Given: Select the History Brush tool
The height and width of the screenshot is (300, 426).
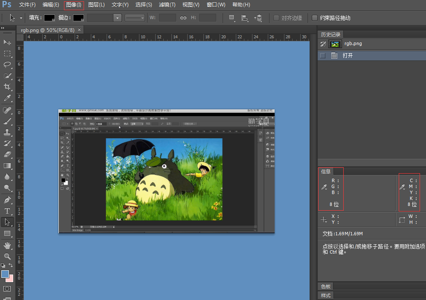Looking at the screenshot, I should pos(7,143).
